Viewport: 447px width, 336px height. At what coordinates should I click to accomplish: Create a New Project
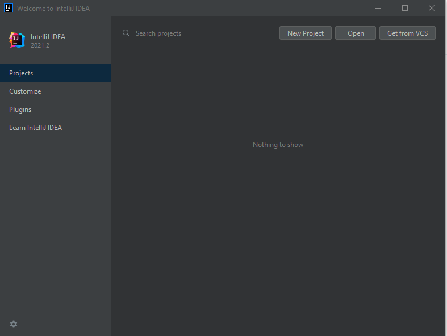pyautogui.click(x=306, y=33)
